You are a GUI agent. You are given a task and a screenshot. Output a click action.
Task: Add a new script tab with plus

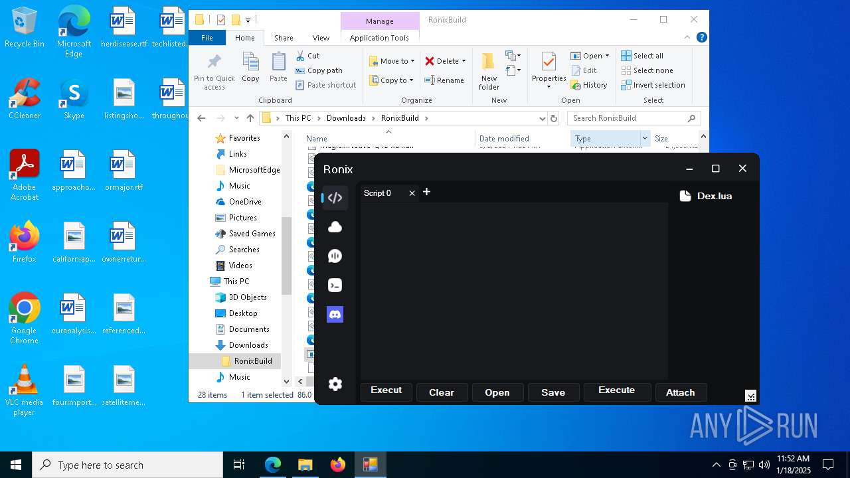click(427, 192)
